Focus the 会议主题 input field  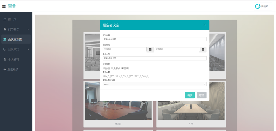click(155, 39)
